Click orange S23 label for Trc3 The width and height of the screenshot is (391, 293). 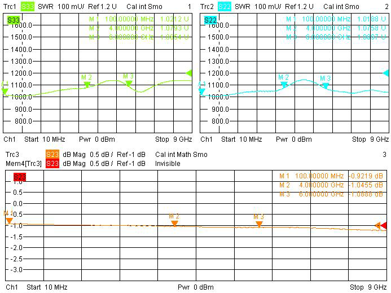coord(52,155)
